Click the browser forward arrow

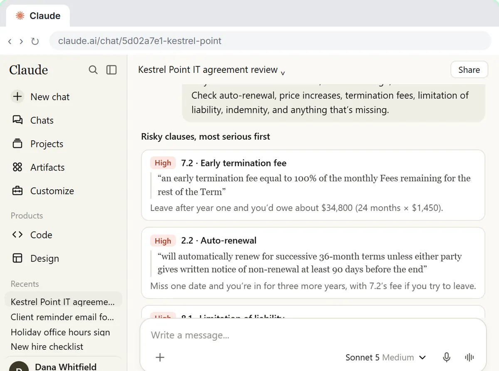[x=21, y=41]
